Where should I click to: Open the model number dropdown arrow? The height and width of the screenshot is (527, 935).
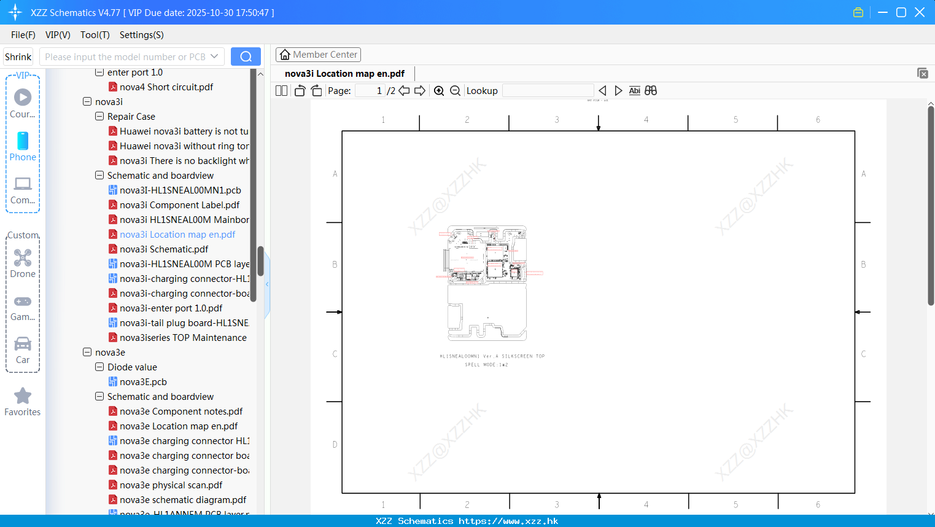[214, 57]
